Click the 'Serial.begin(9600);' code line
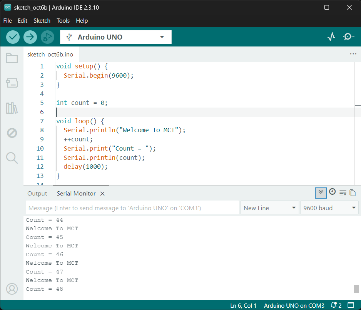Image resolution: width=361 pixels, height=310 pixels. pos(99,75)
